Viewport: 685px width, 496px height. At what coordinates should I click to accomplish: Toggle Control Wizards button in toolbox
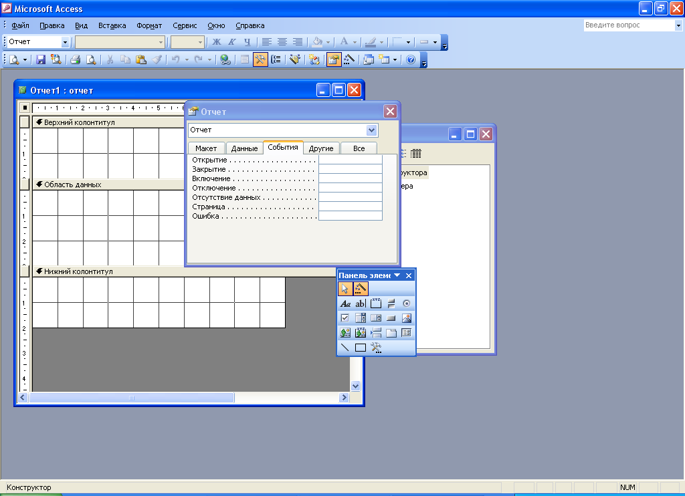(x=361, y=289)
